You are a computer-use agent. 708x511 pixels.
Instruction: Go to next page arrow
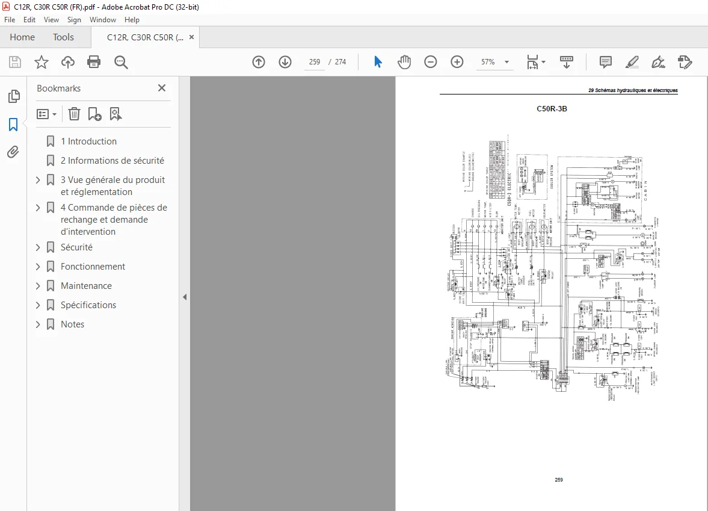click(285, 62)
